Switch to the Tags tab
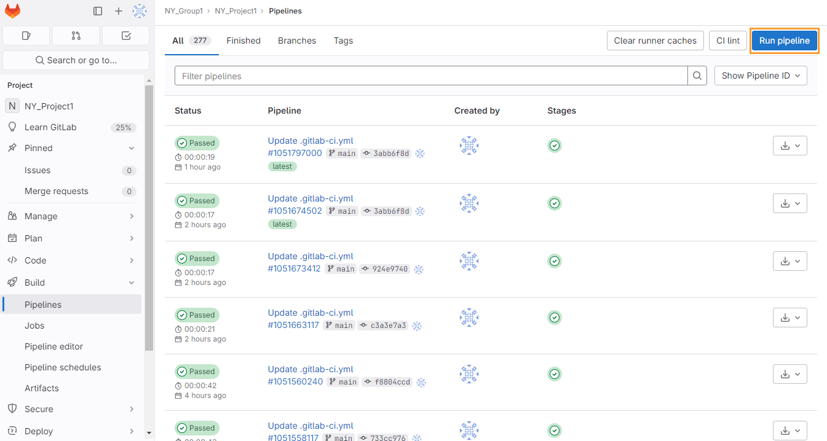 pyautogui.click(x=343, y=41)
